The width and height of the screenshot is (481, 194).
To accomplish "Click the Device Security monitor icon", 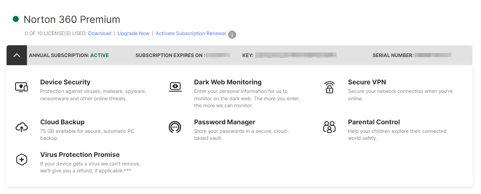I will [21, 87].
